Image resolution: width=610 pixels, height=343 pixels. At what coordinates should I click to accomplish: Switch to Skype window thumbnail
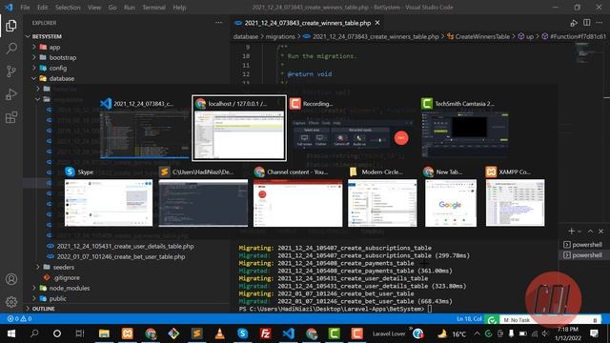(x=109, y=197)
